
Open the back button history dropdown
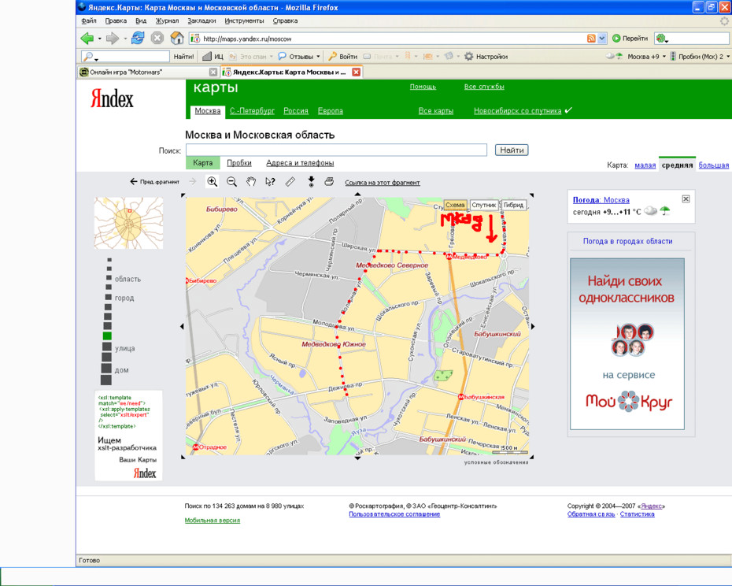pos(99,39)
